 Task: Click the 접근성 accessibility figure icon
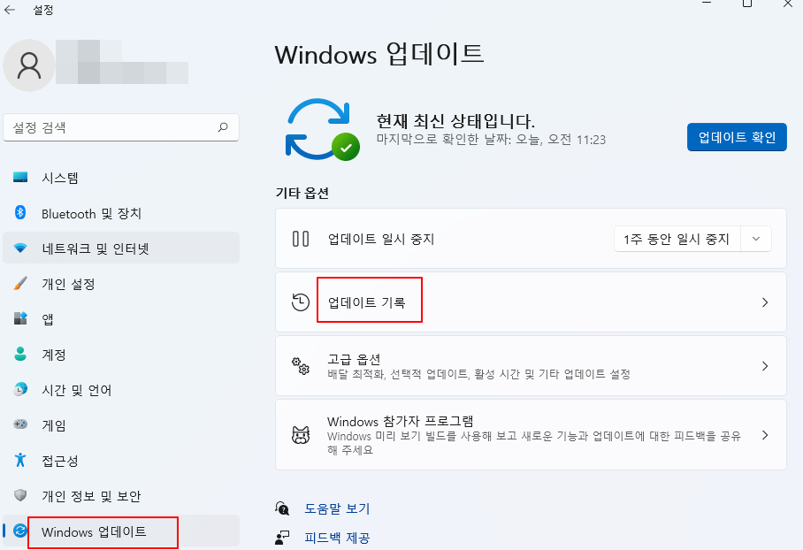(x=20, y=460)
